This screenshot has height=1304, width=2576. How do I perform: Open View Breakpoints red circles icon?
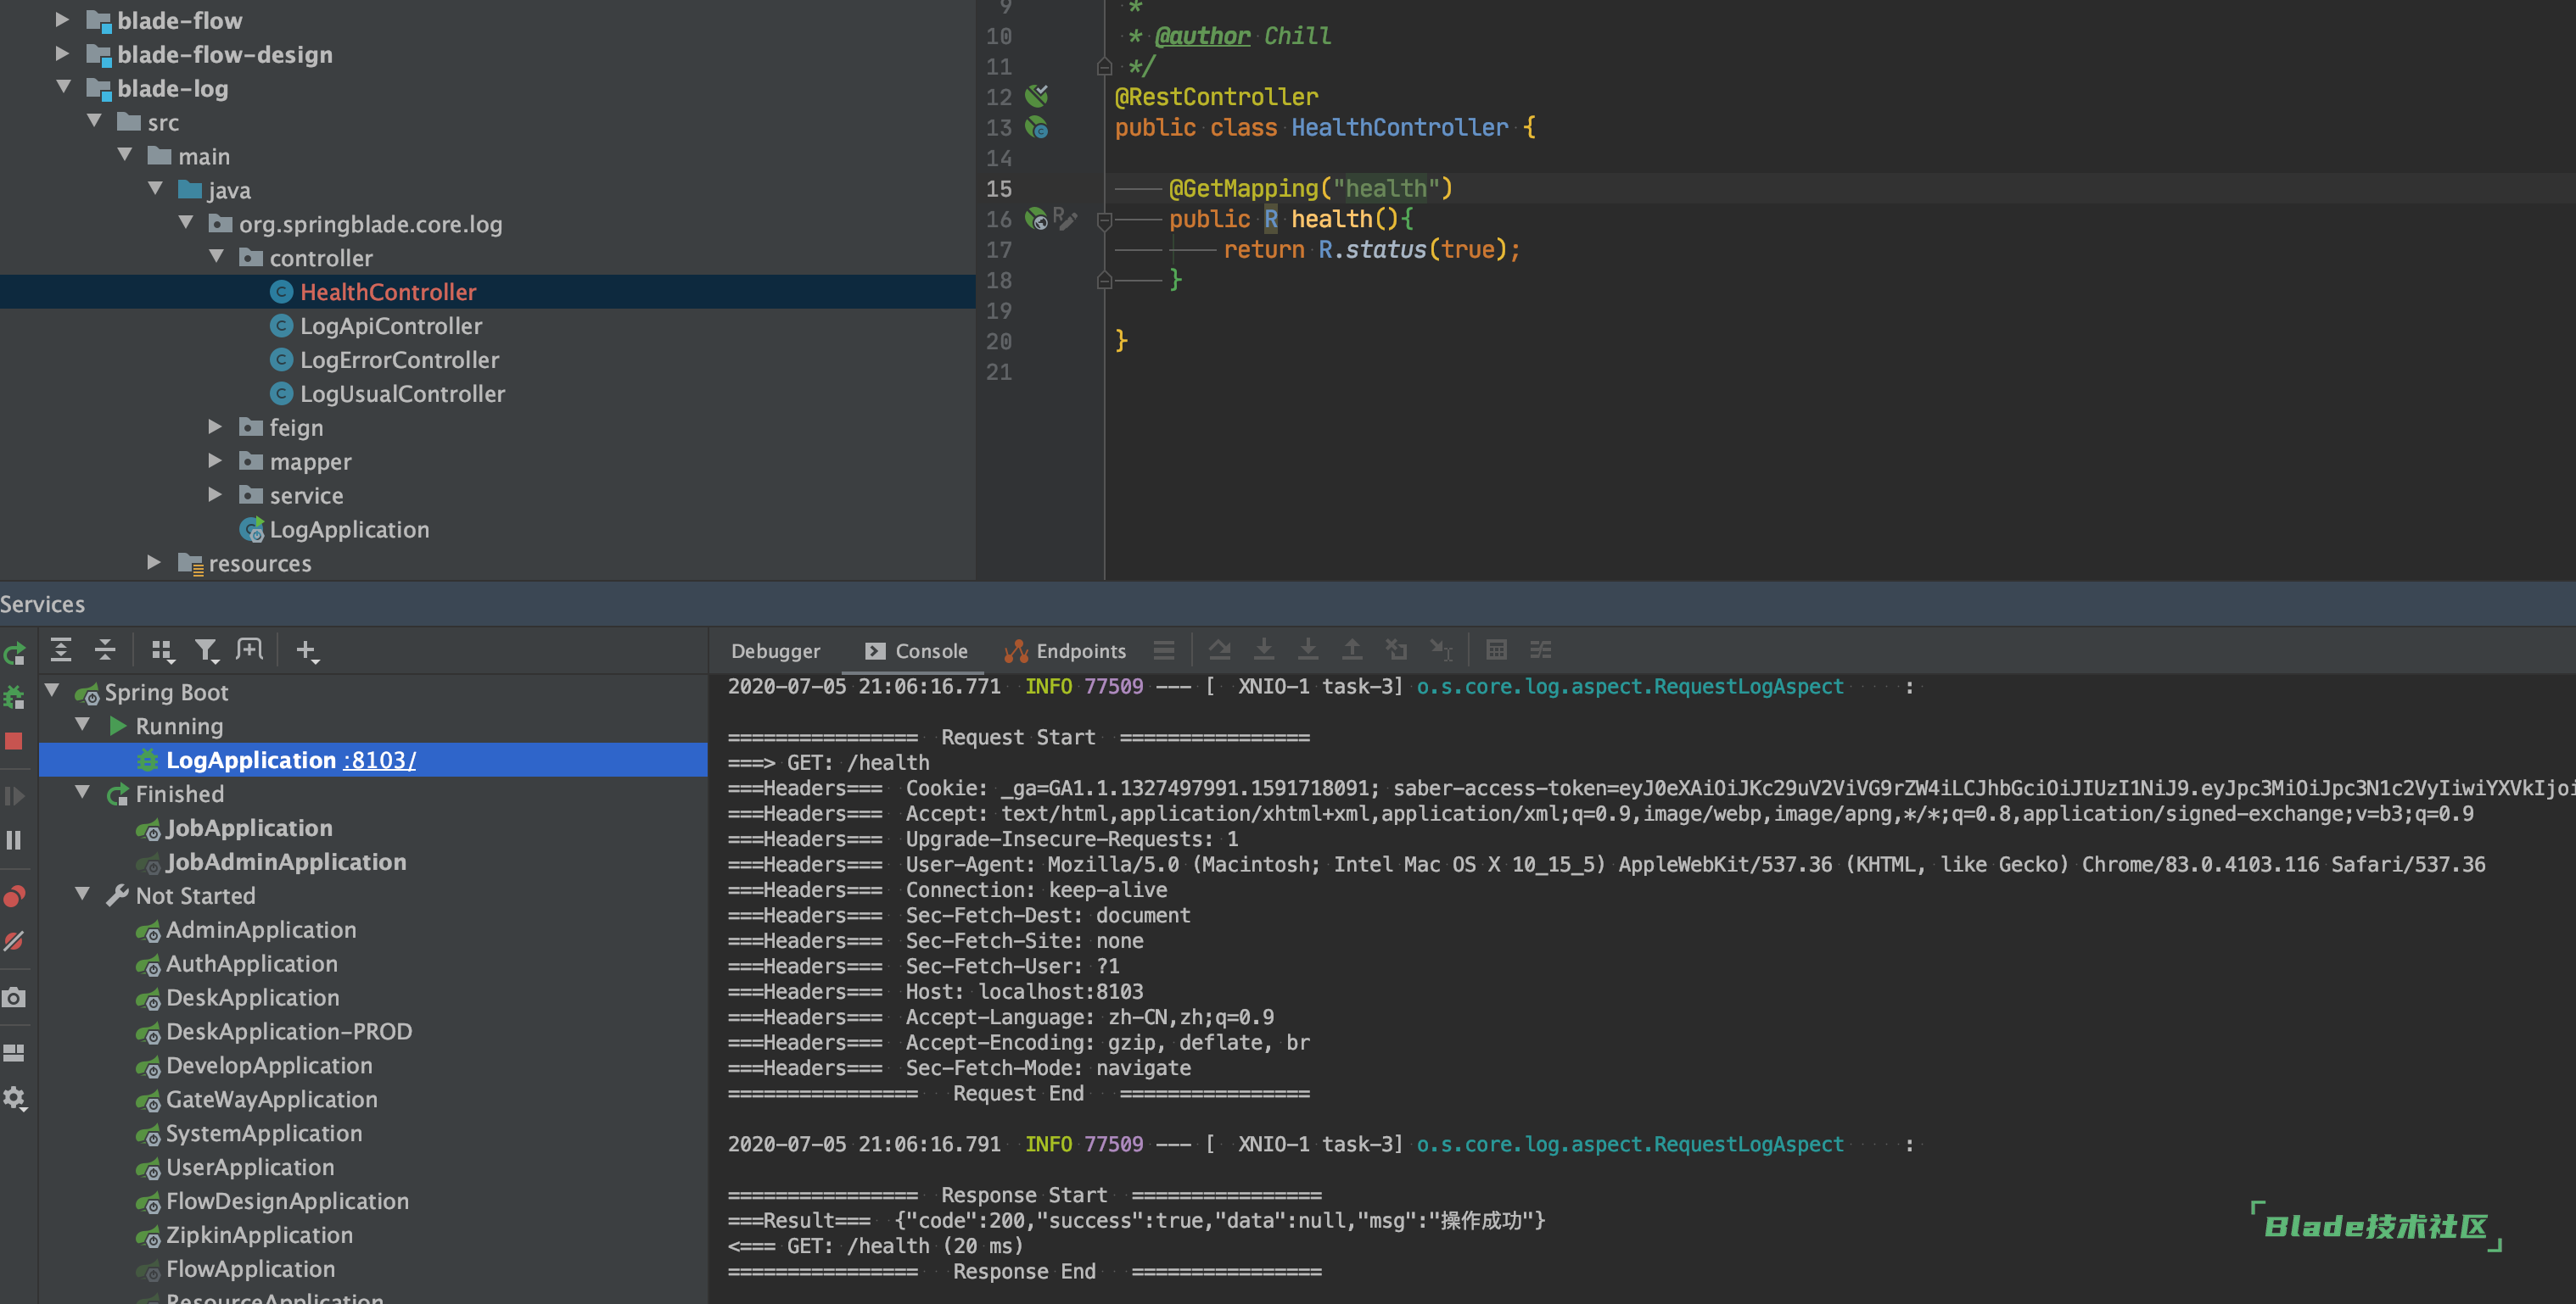coord(14,896)
